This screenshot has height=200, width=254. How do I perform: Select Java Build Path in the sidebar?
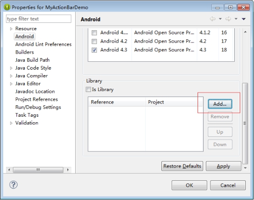click(33, 60)
